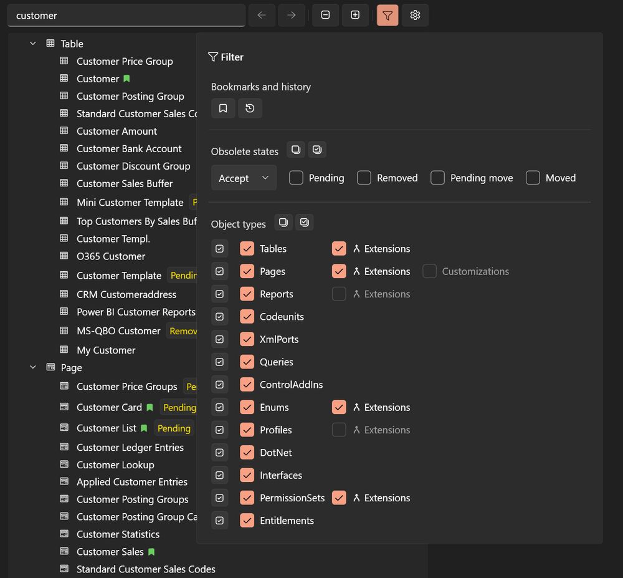This screenshot has height=578, width=623.
Task: Select the MS-QBO Customer table
Action: pyautogui.click(x=118, y=330)
